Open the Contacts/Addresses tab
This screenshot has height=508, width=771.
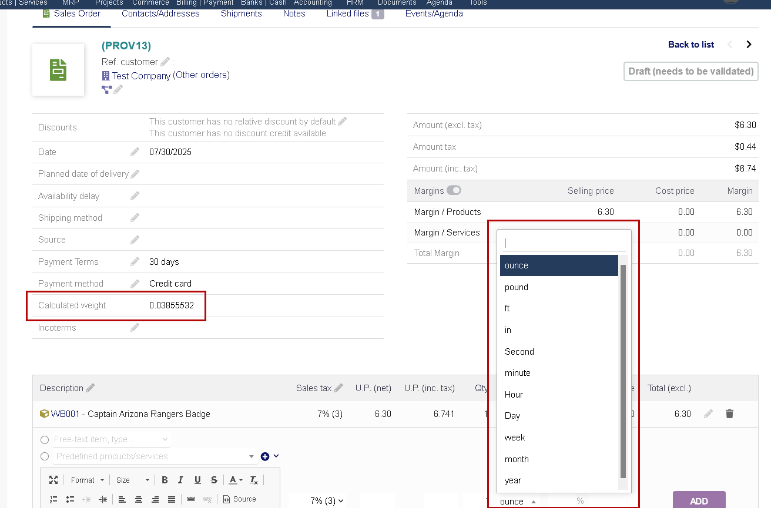160,14
